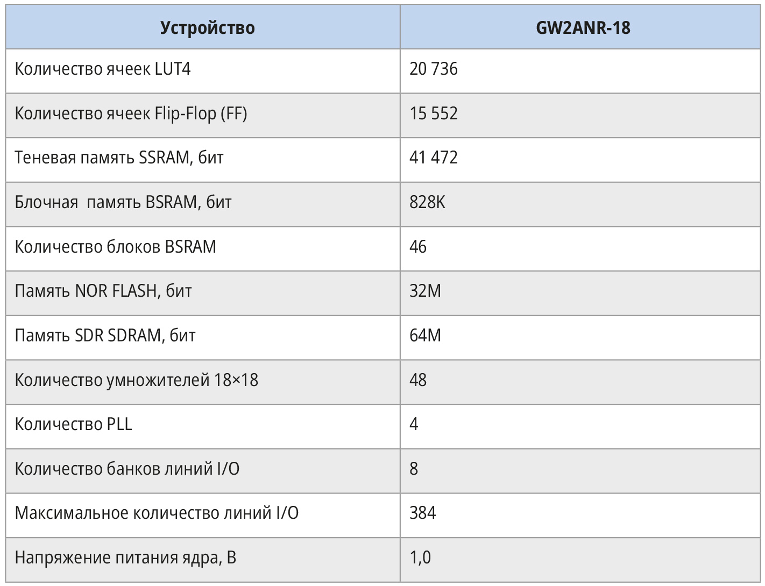765x586 pixels.
Task: Click the "Память NOR FLASH, бит" label
Action: point(103,291)
